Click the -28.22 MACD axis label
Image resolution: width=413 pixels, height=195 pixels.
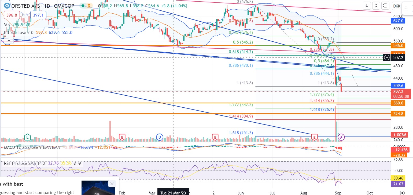(398, 155)
